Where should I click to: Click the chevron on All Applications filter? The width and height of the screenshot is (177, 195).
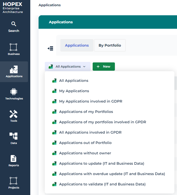[84, 67]
